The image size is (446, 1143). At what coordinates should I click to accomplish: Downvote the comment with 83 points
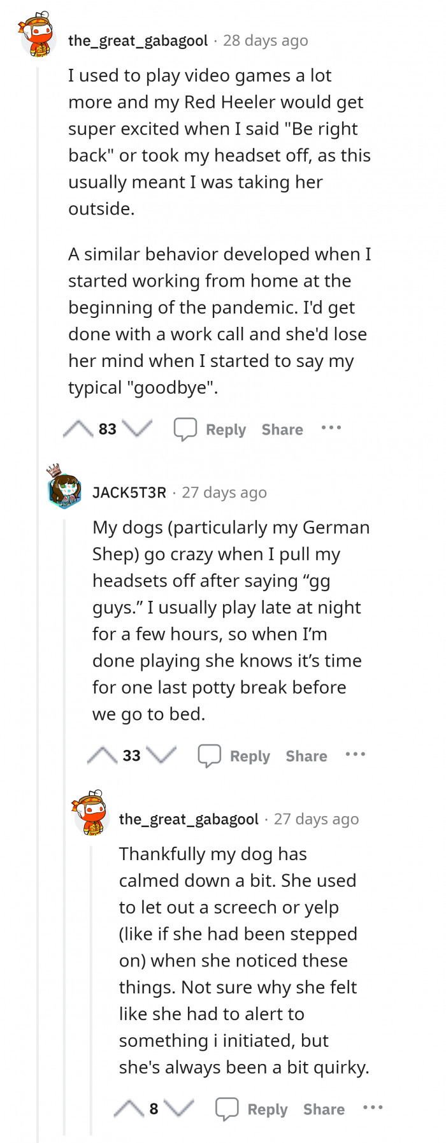pyautogui.click(x=137, y=429)
